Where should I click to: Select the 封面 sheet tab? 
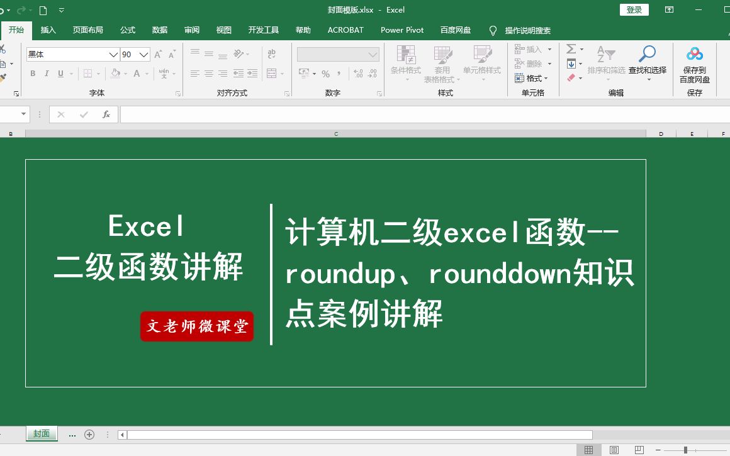point(41,433)
